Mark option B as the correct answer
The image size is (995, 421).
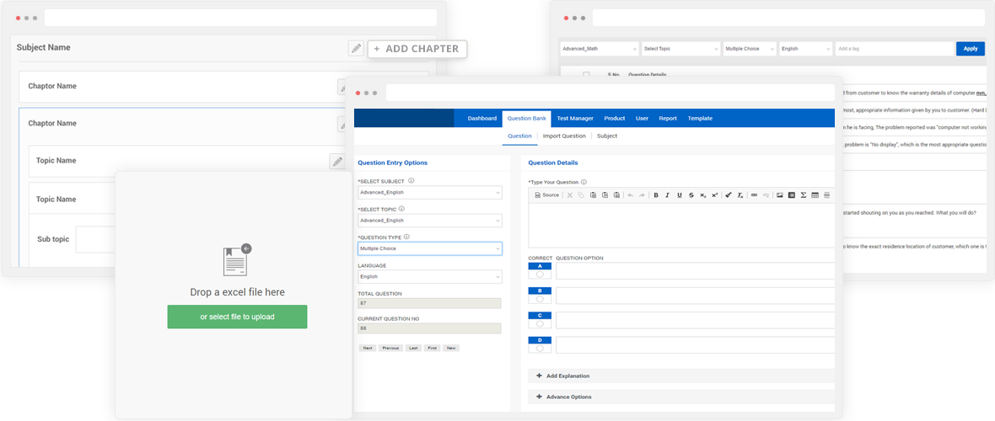(x=540, y=299)
